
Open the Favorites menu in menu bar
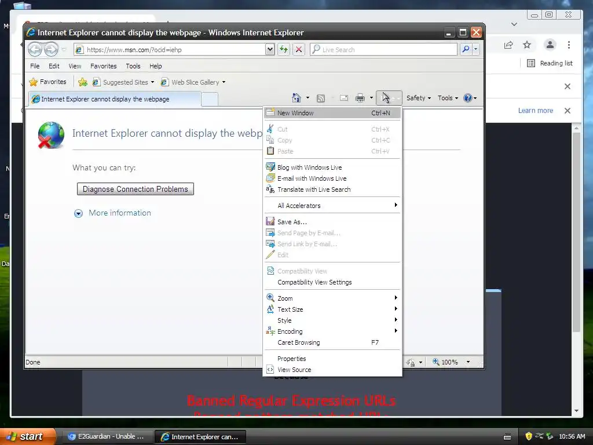pyautogui.click(x=103, y=66)
